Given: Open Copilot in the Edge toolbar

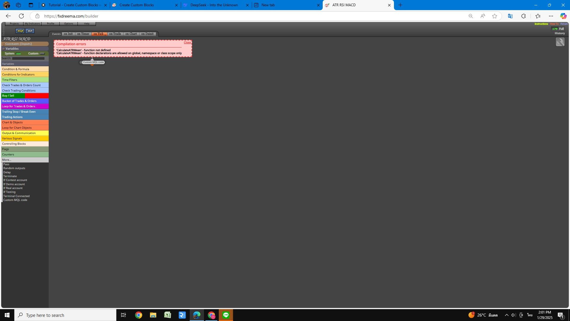Looking at the screenshot, I should [x=563, y=16].
